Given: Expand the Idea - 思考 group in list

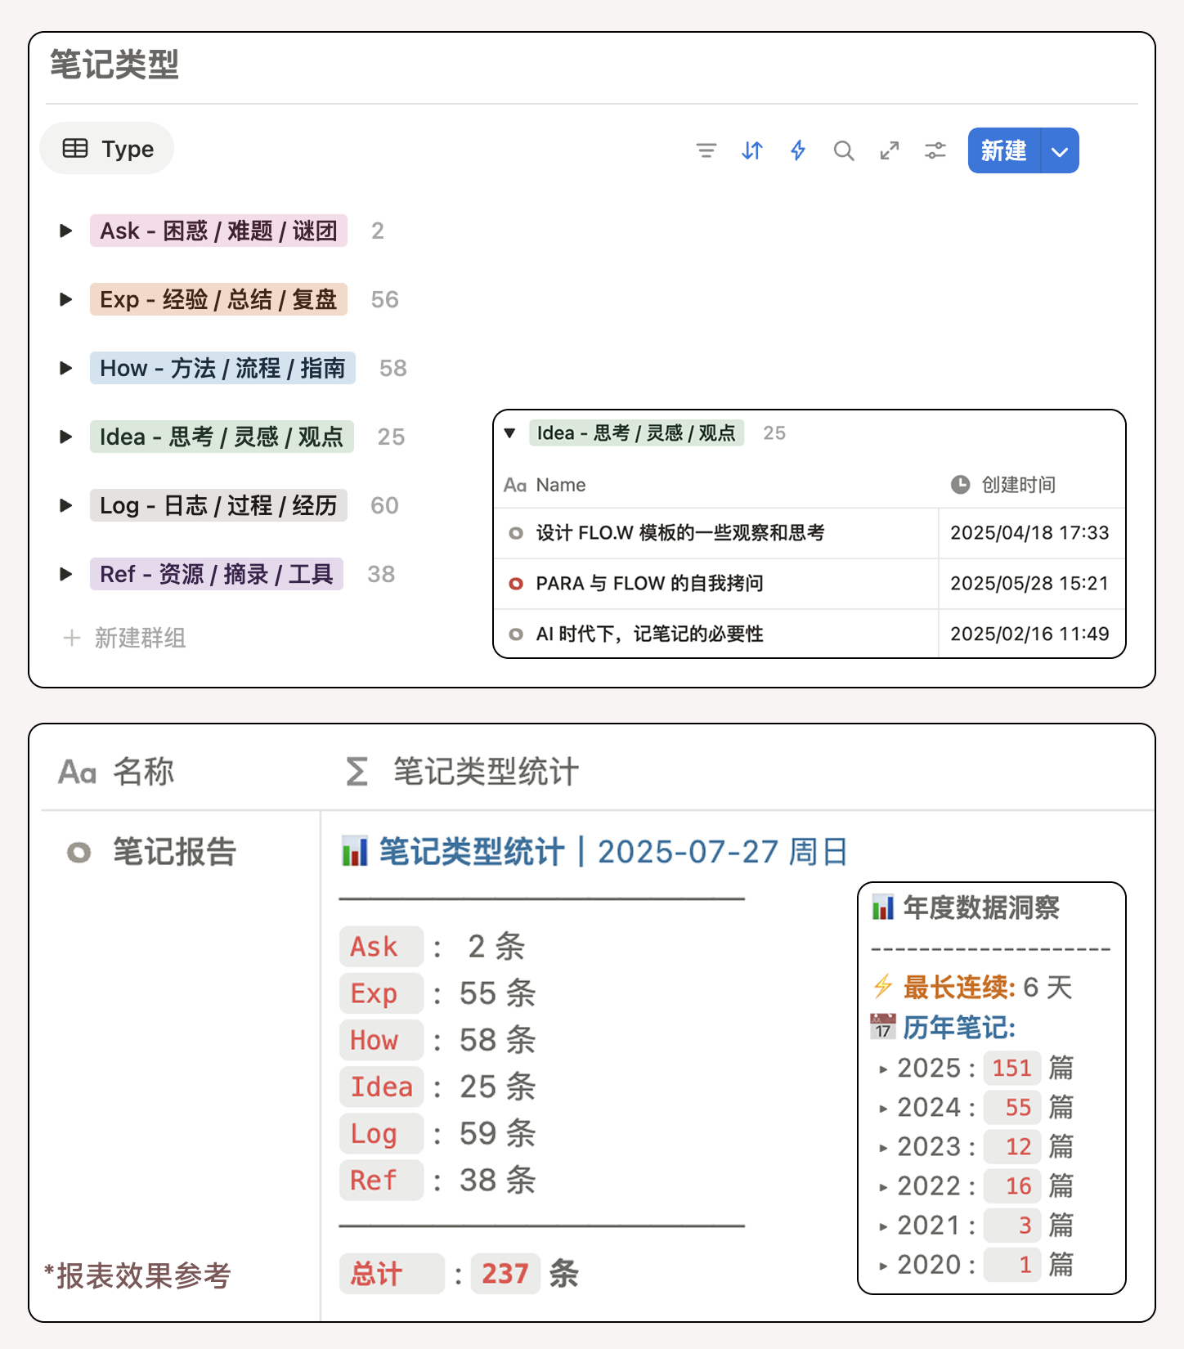Looking at the screenshot, I should (x=66, y=437).
